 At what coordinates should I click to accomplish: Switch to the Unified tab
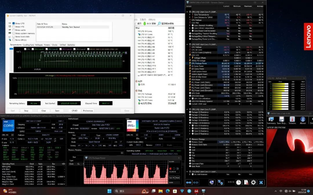point(63,45)
